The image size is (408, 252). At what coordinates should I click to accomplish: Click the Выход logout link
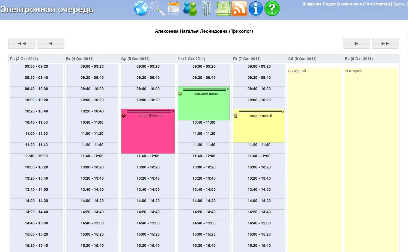point(399,4)
